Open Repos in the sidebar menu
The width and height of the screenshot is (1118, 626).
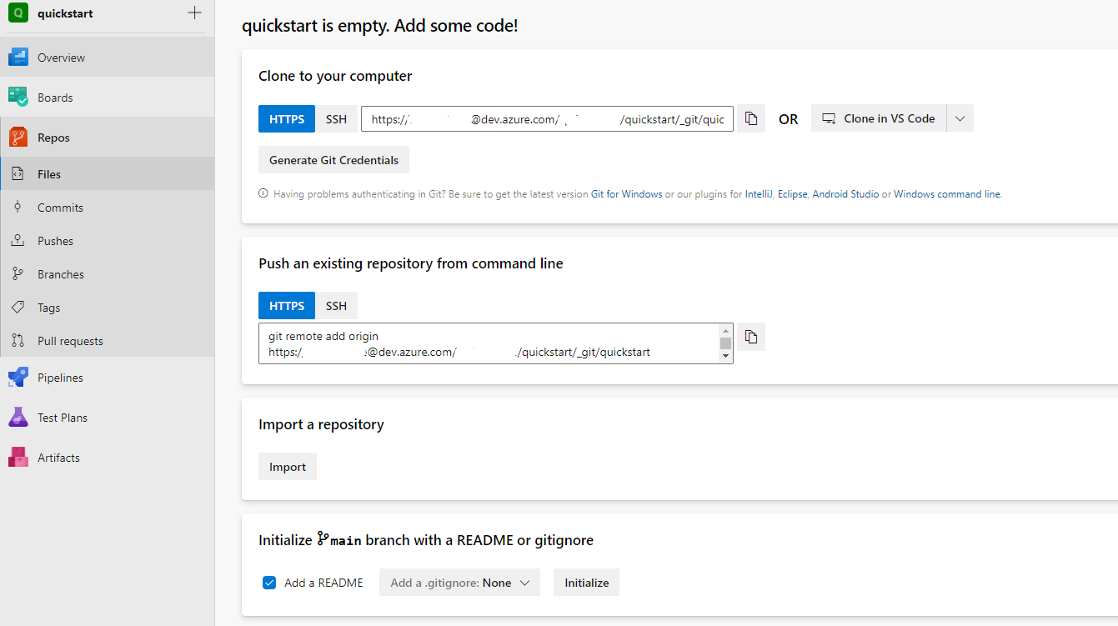(107, 138)
